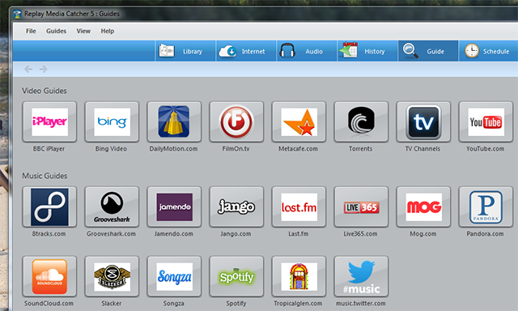Open the Bing Video guide
This screenshot has height=311, width=518.
(x=112, y=122)
